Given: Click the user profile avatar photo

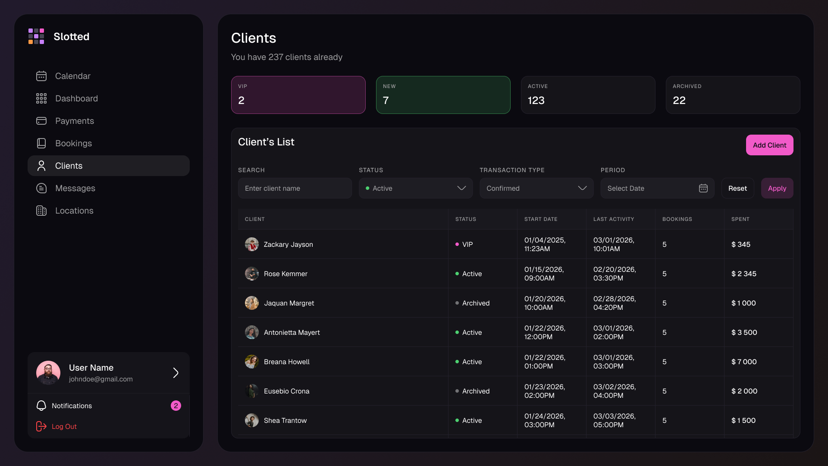Looking at the screenshot, I should [x=48, y=373].
